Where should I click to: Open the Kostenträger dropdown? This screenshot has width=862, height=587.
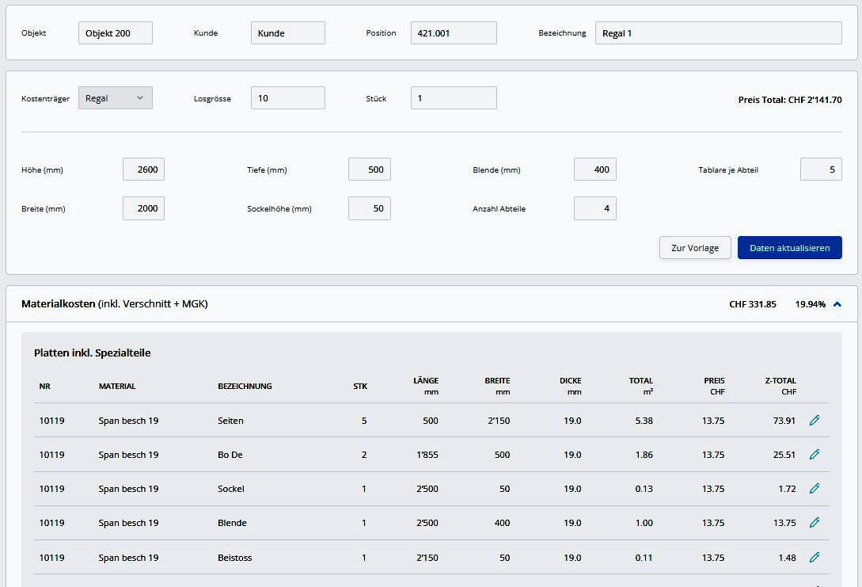(x=115, y=98)
